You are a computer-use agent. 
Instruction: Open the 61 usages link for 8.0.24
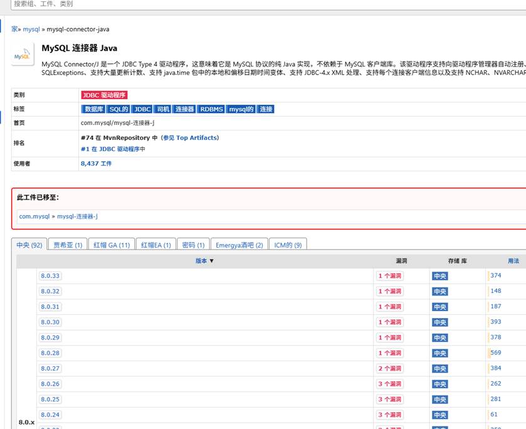point(494,415)
